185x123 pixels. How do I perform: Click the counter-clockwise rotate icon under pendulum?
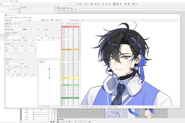point(46,106)
